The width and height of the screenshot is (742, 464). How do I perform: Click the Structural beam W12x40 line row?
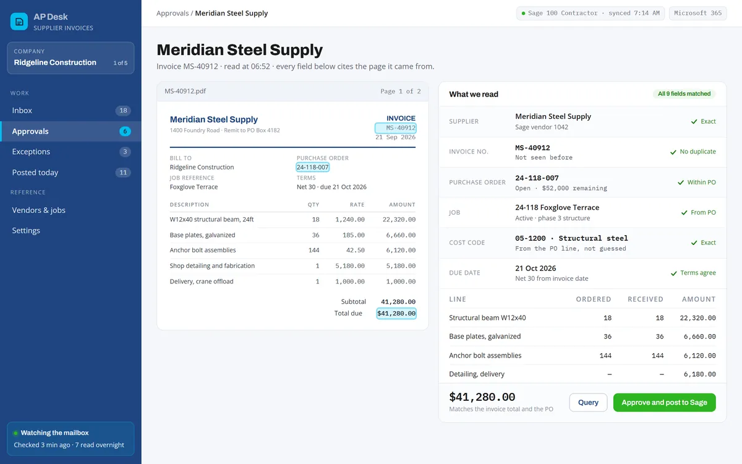[582, 318]
